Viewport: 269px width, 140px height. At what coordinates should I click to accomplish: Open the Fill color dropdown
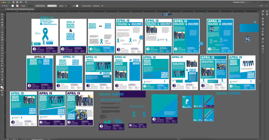14,5
